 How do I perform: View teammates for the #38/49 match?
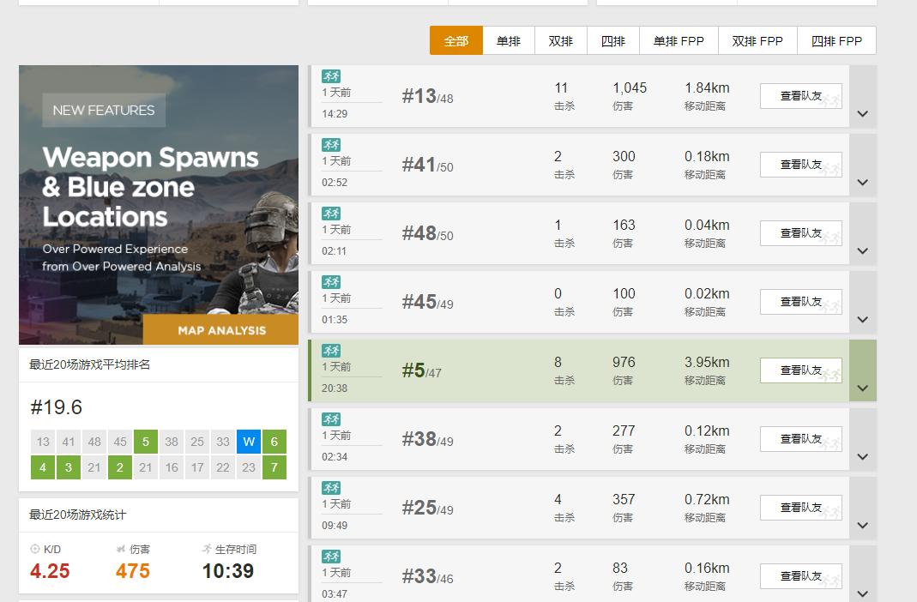point(800,439)
